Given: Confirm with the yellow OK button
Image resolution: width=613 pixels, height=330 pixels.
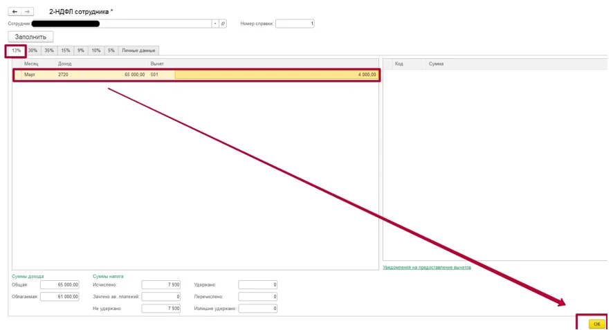Looking at the screenshot, I should tap(596, 324).
